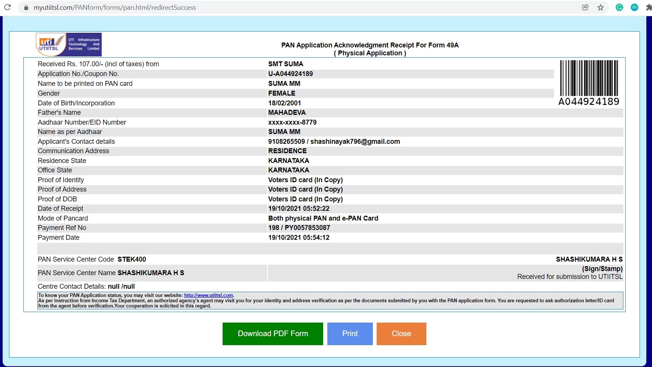Click Payment Ref No 198 / PY0057853087
The width and height of the screenshot is (652, 367).
pyautogui.click(x=299, y=228)
